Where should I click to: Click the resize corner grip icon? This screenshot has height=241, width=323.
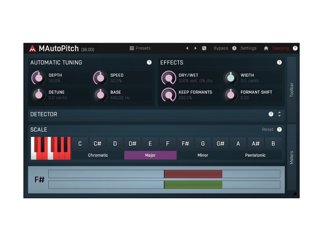(295, 193)
